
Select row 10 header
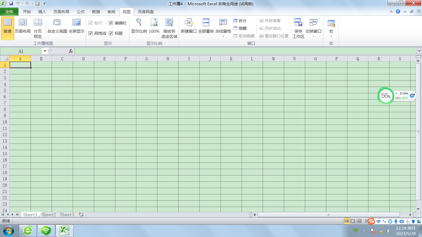click(x=5, y=122)
